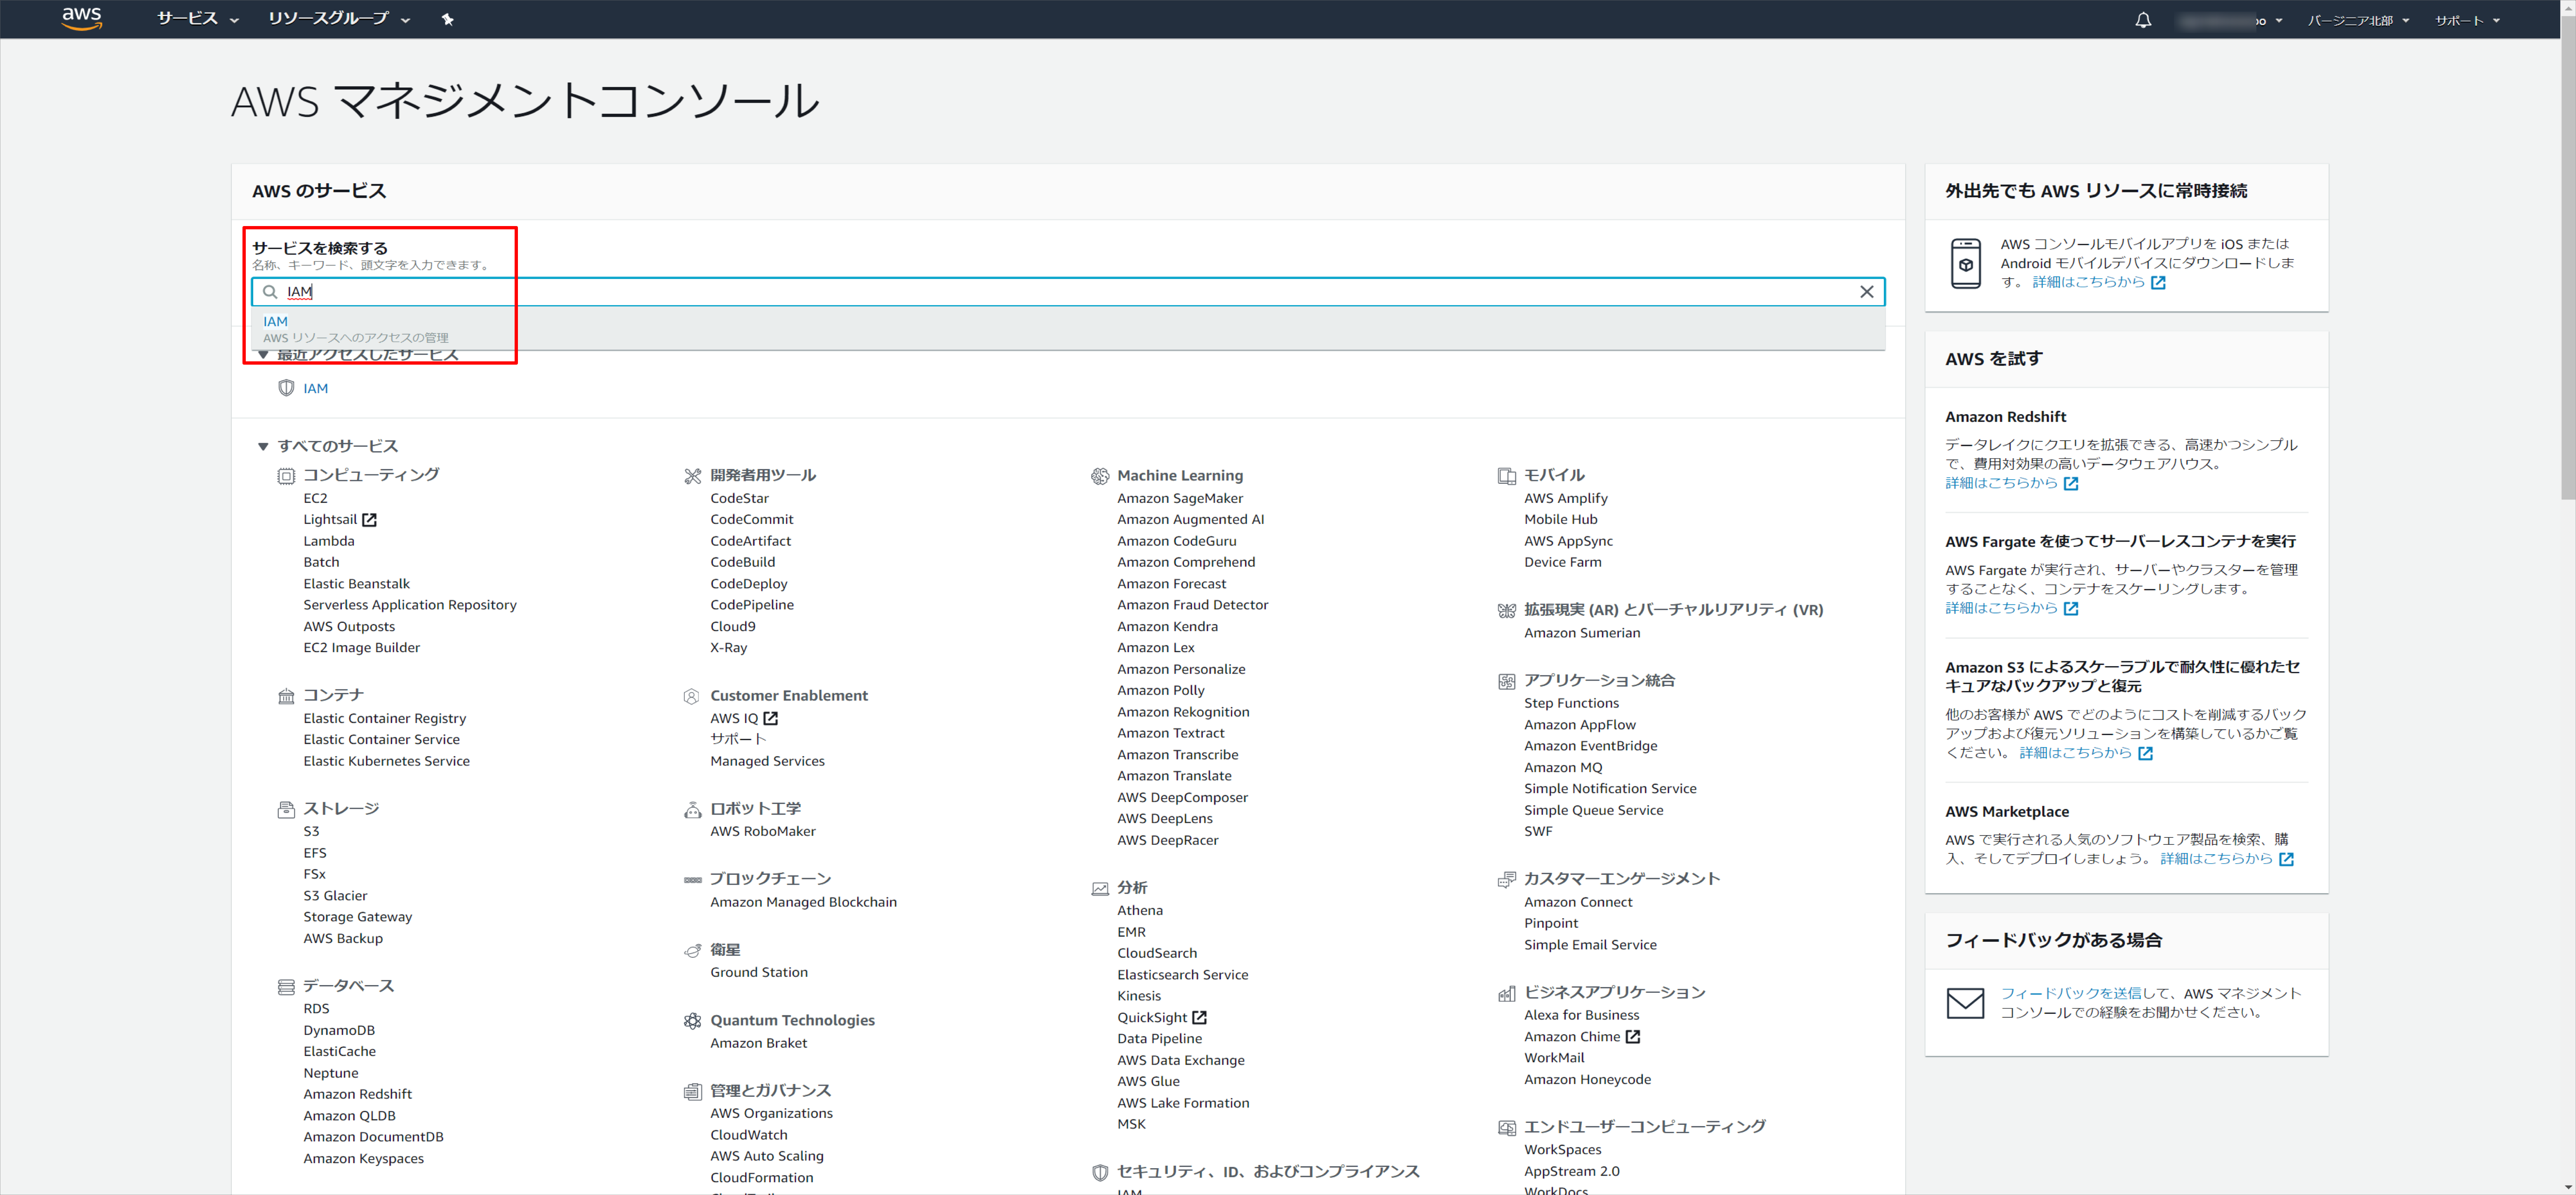Open the notifications bell icon
Viewport: 2576px width, 1195px height.
[2142, 20]
